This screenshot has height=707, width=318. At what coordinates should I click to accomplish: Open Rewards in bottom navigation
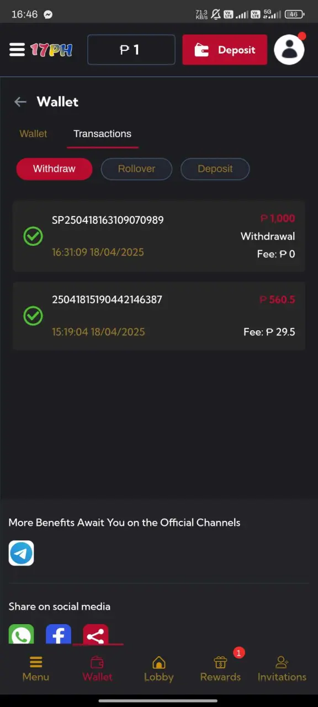pos(220,669)
